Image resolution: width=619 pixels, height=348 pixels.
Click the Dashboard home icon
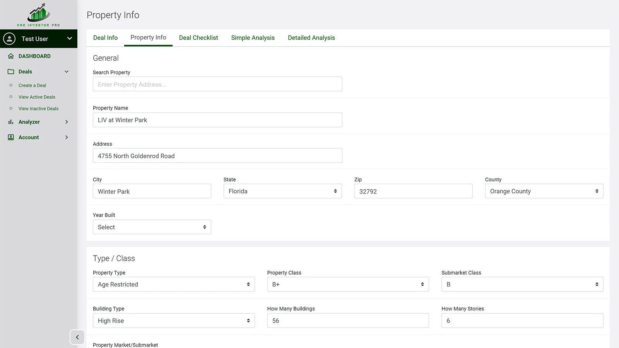(11, 56)
